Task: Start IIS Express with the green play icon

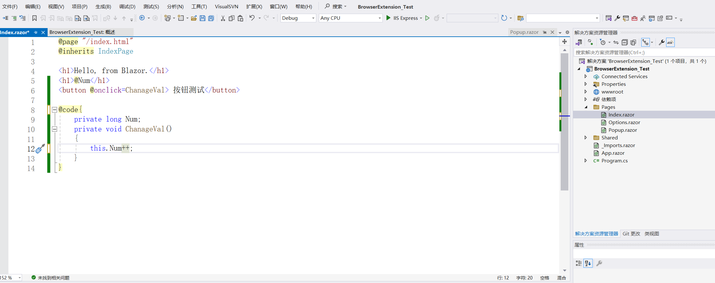Action: (x=388, y=18)
